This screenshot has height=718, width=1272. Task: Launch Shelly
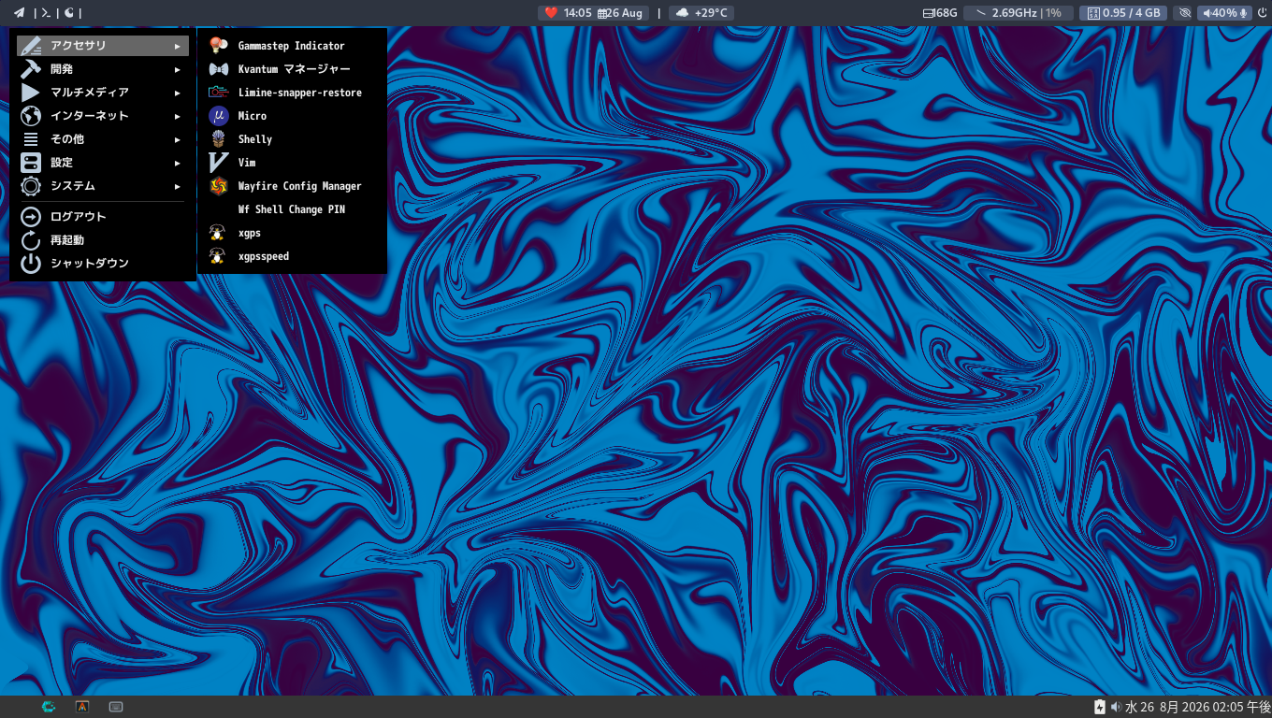click(x=292, y=139)
